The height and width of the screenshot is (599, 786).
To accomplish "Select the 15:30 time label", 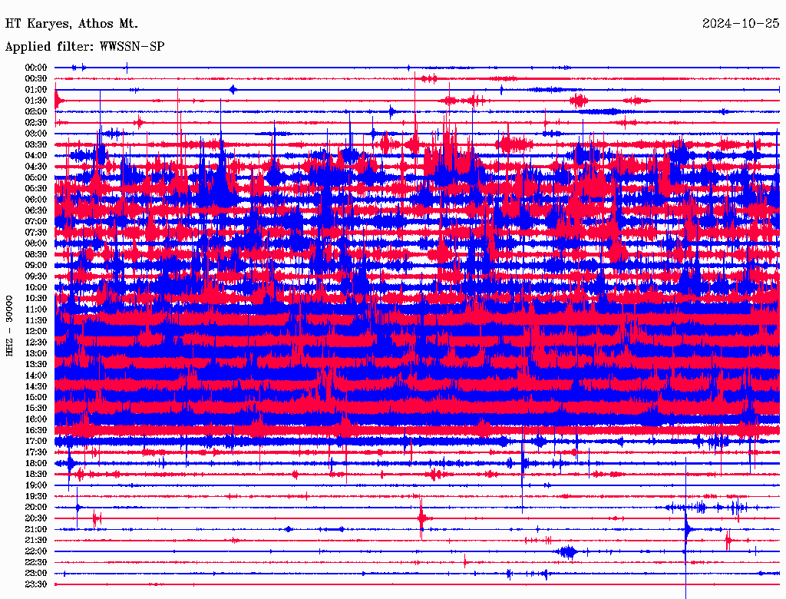I will pyautogui.click(x=36, y=409).
